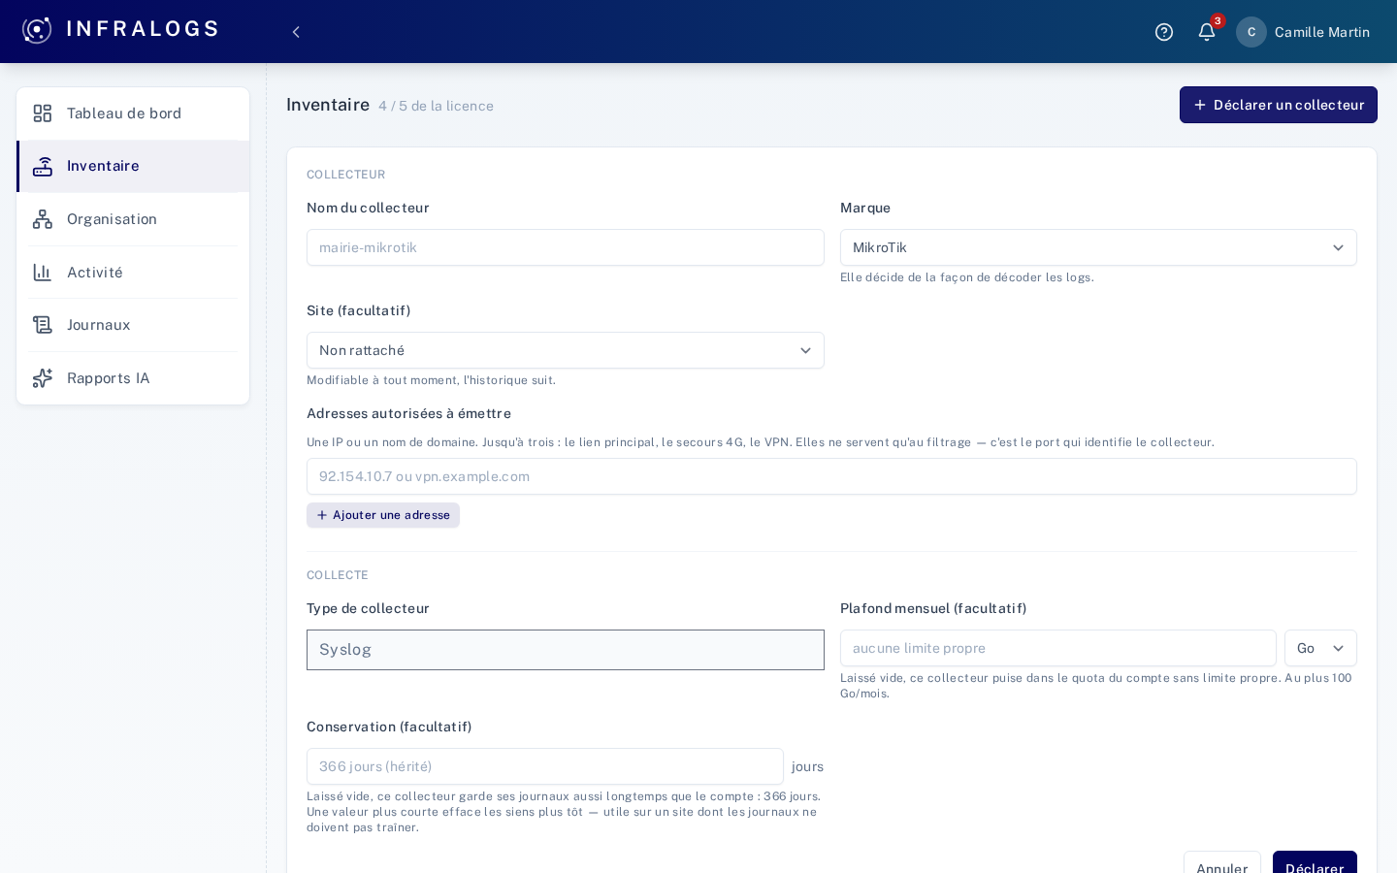This screenshot has height=873, width=1397.
Task: Click the authorized IP address input field
Action: pos(831,476)
